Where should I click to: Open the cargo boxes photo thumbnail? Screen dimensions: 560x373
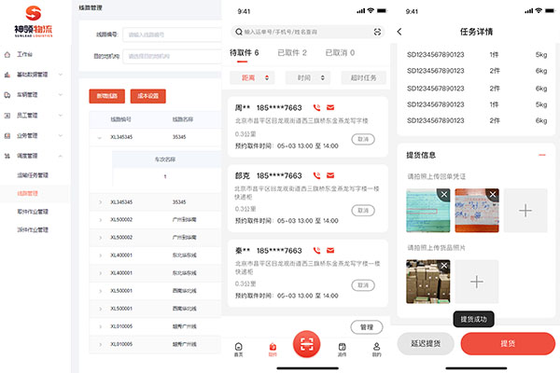[427, 282]
